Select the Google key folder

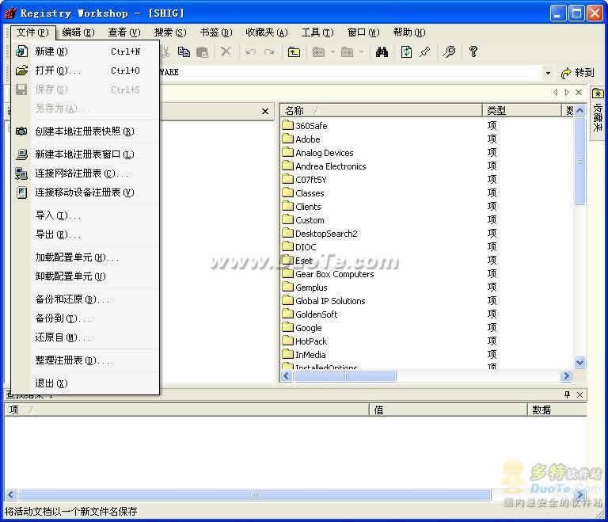pos(302,328)
